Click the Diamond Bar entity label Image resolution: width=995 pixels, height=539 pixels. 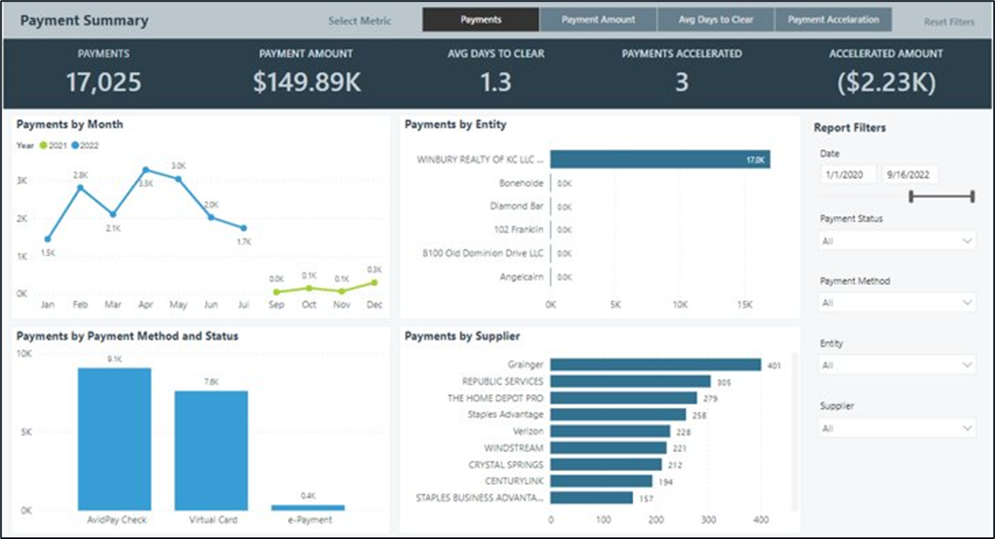(x=517, y=207)
